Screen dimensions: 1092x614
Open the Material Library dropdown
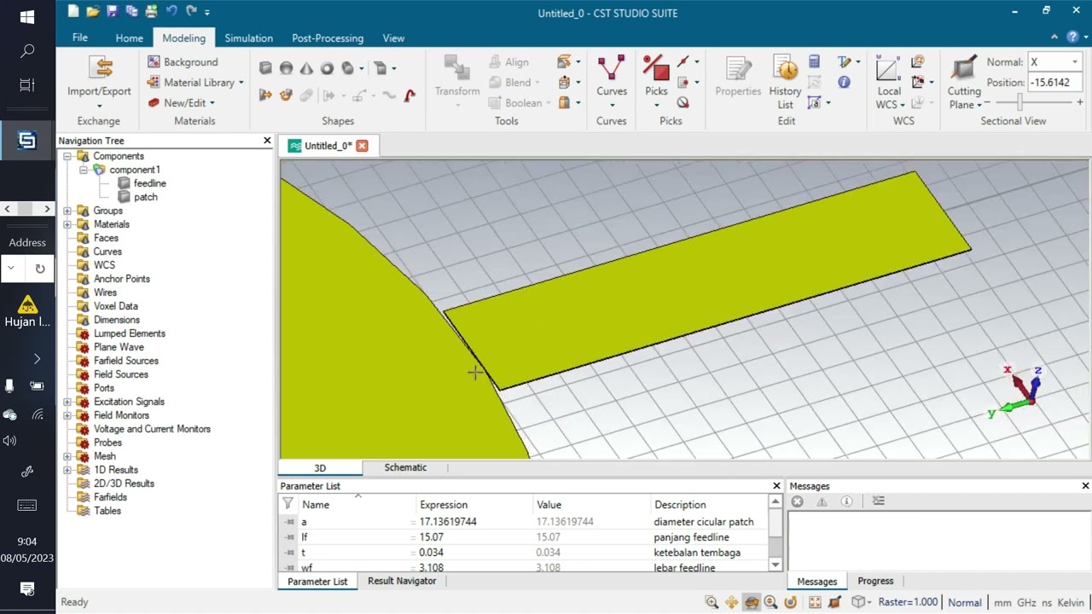pos(195,83)
